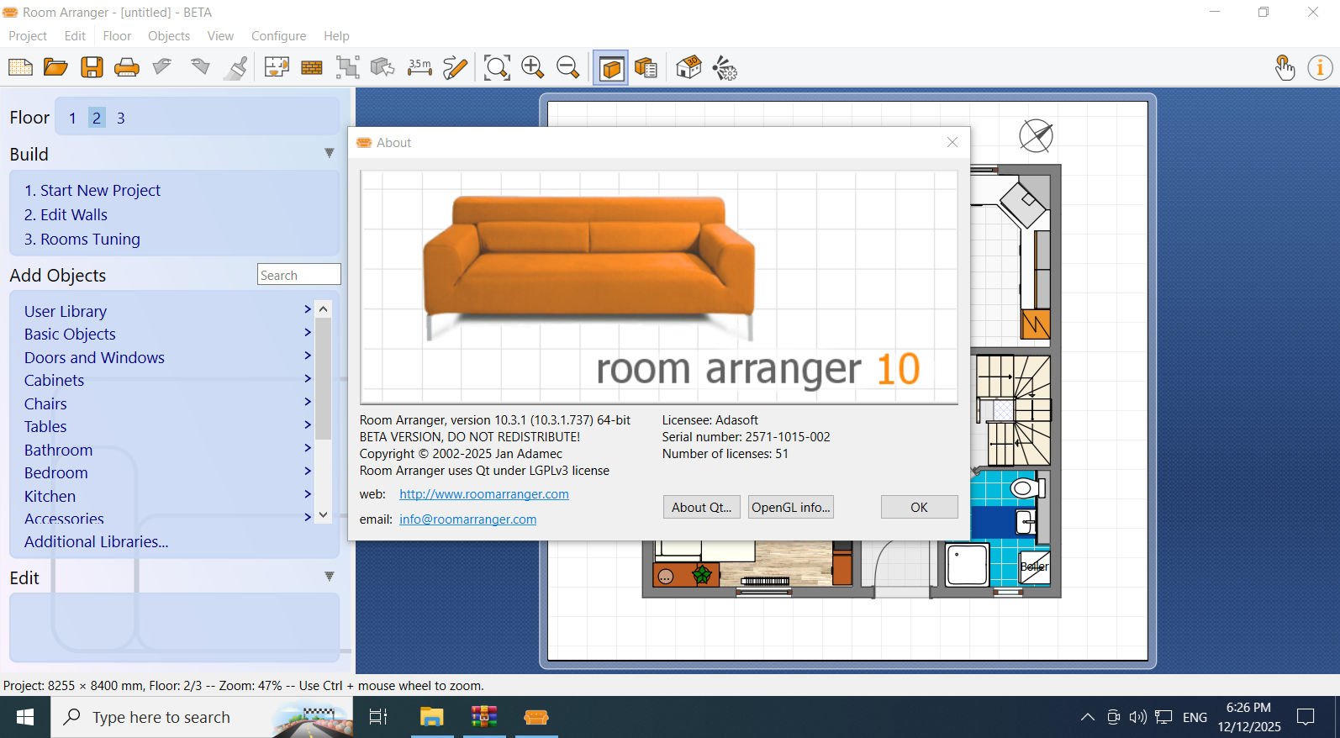Screen dimensions: 1340x738
Task: Switch to floor 3
Action: [x=120, y=118]
